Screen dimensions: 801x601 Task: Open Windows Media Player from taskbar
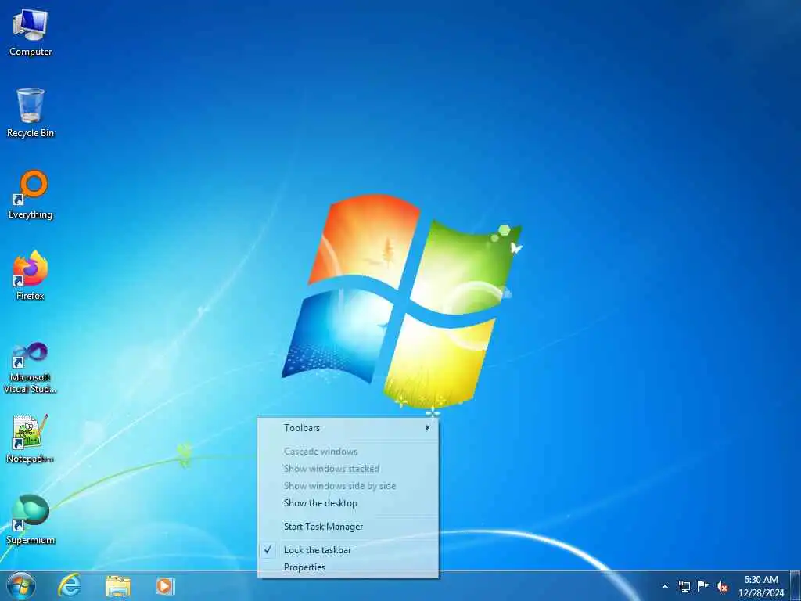(165, 586)
